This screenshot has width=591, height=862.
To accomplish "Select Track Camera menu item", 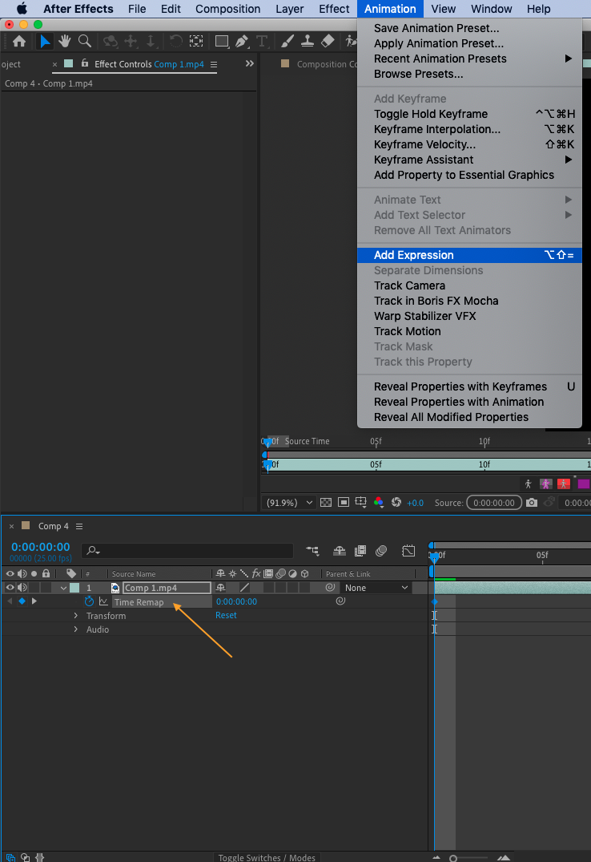I will tap(409, 285).
